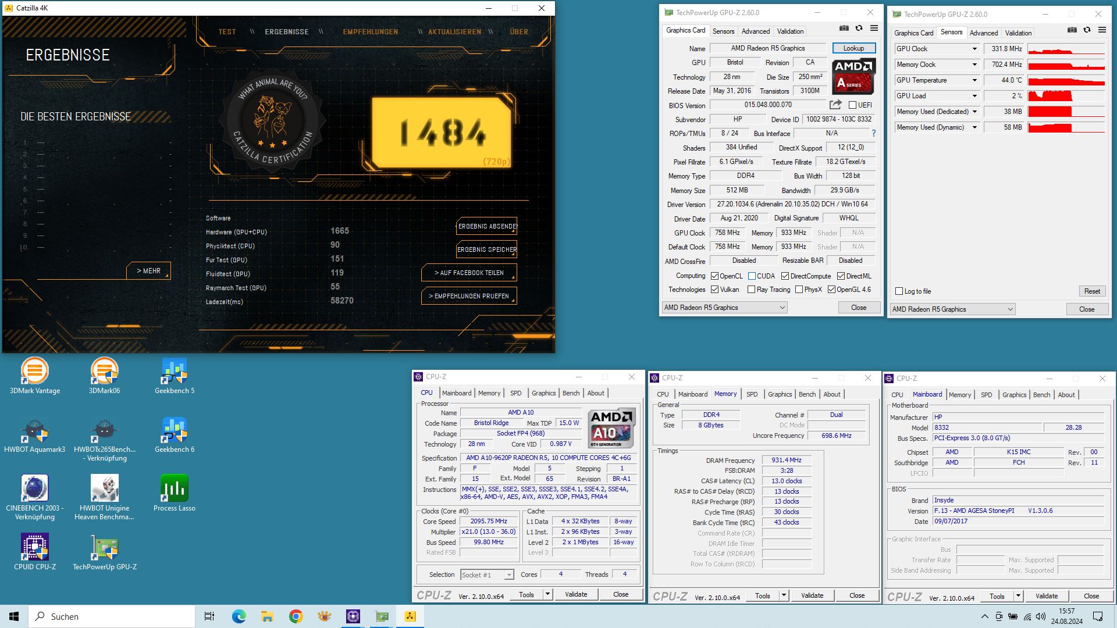Open Tools arrow in CPU-Z Memory window
This screenshot has height=628, width=1117.
tap(784, 595)
